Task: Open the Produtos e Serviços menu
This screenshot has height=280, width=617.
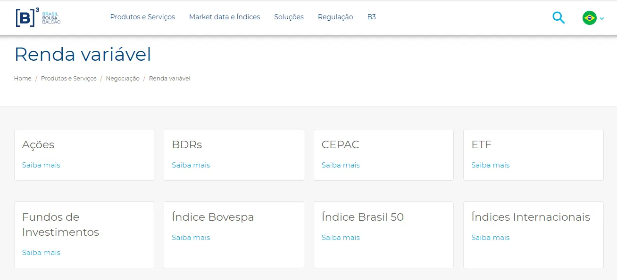Action: pos(142,17)
